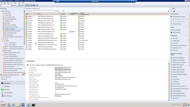Image resolution: width=190 pixels, height=107 pixels.
Task: Select Task Status in the tree
Action: click(x=7, y=23)
